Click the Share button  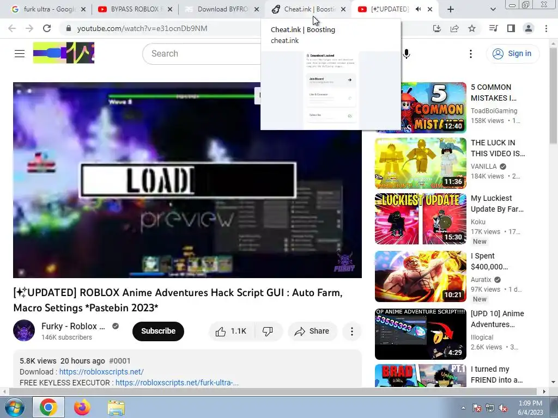pyautogui.click(x=312, y=331)
